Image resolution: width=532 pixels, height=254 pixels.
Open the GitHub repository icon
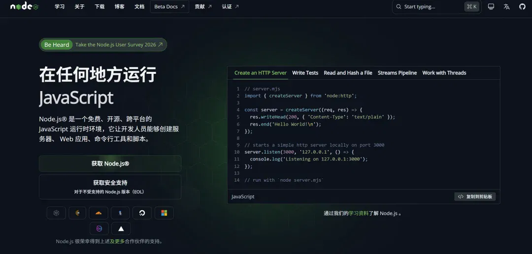pos(522,6)
